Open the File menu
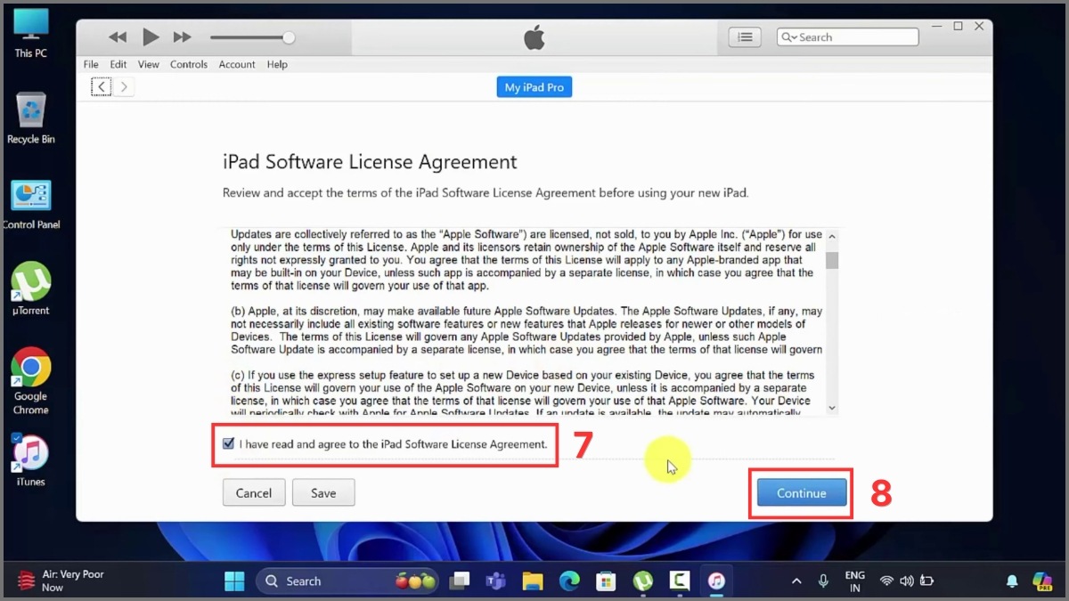The width and height of the screenshot is (1069, 601). 91,64
